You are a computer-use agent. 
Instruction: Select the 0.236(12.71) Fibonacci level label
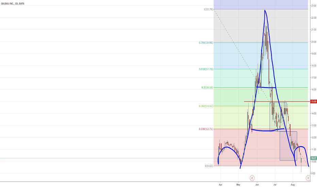[x=206, y=129]
